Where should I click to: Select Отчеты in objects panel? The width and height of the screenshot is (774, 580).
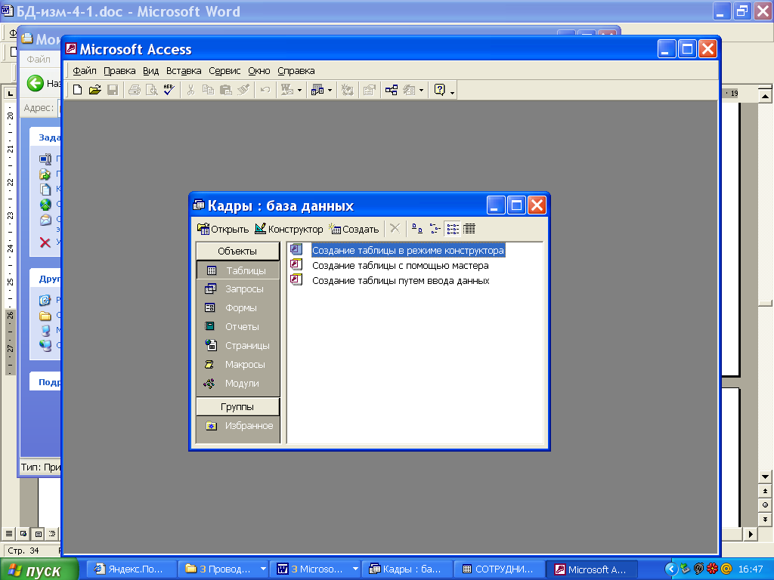tap(238, 326)
